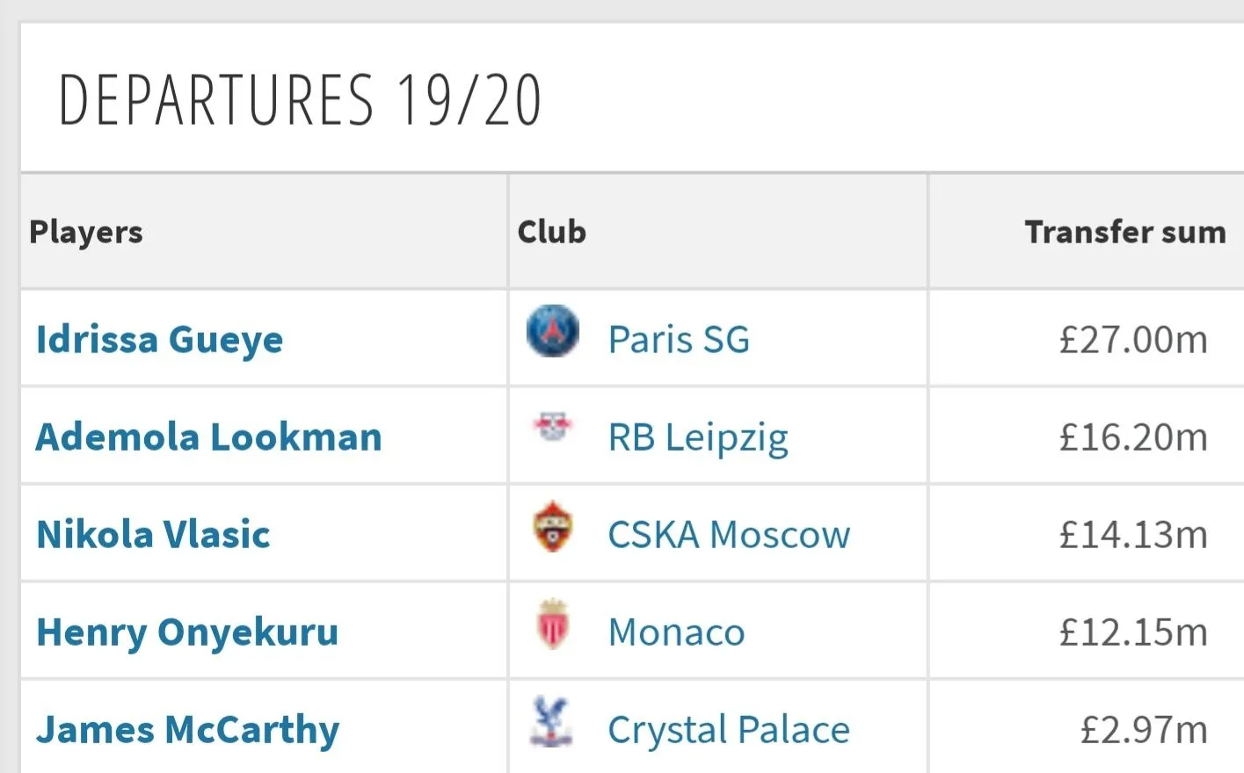The image size is (1244, 773).
Task: Click the £27.00m transfer fee
Action: click(x=1132, y=340)
